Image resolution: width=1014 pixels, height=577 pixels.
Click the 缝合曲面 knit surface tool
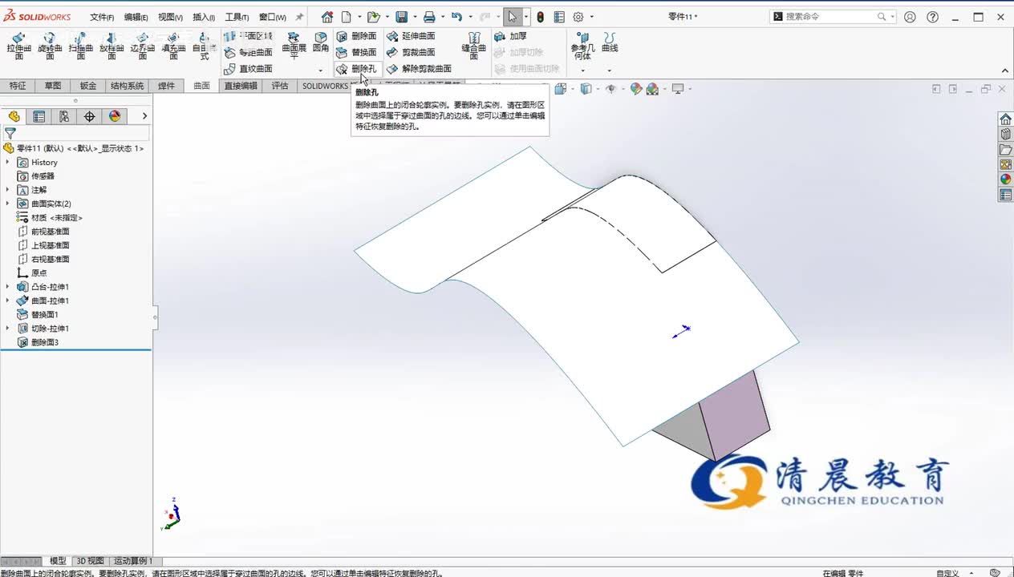coord(474,46)
